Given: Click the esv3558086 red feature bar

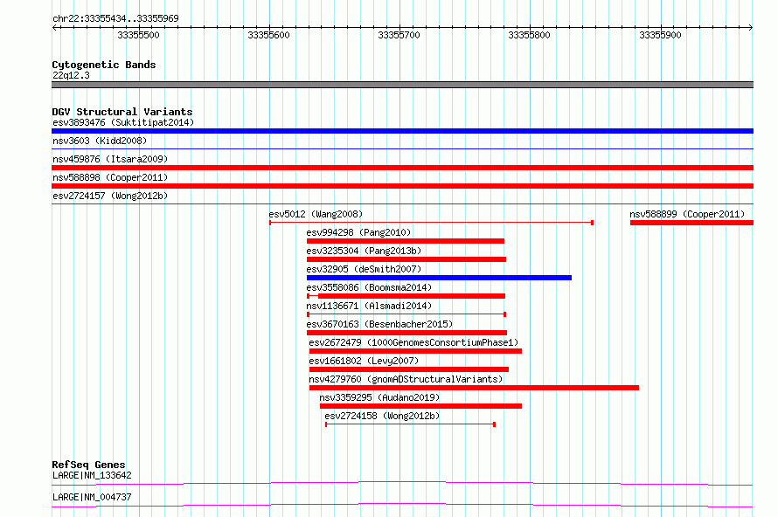Looking at the screenshot, I should (406, 296).
